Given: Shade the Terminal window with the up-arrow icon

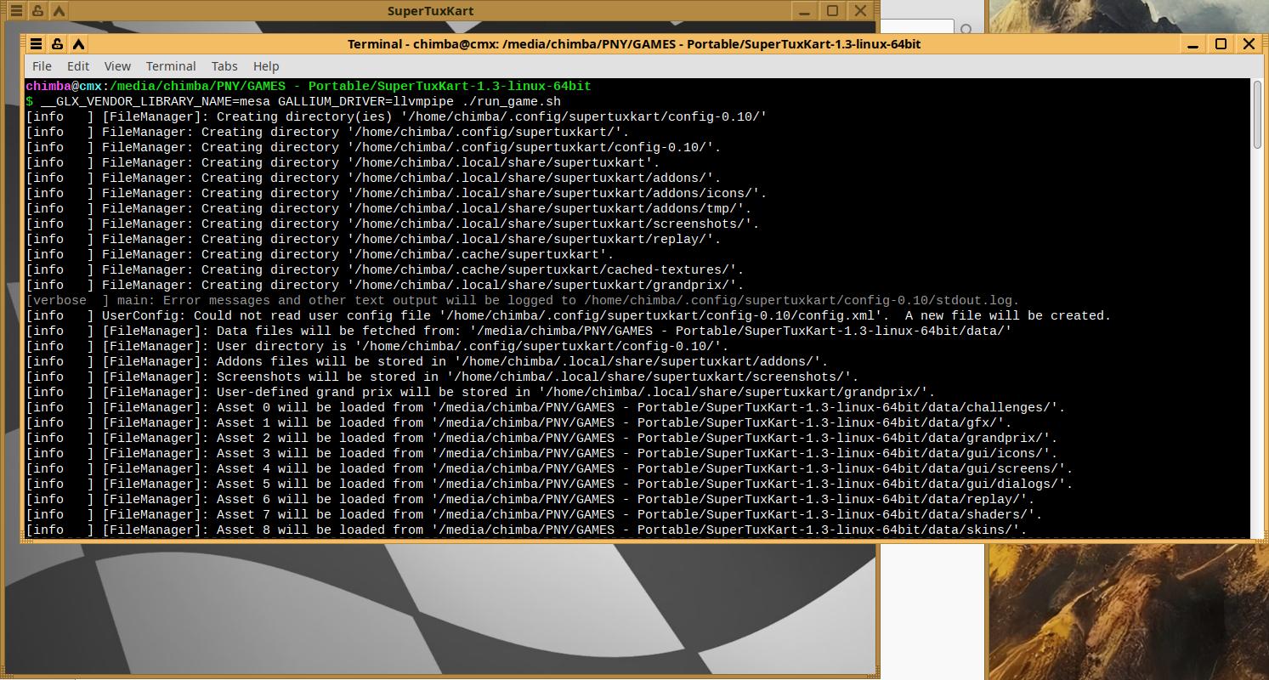Looking at the screenshot, I should coord(78,44).
